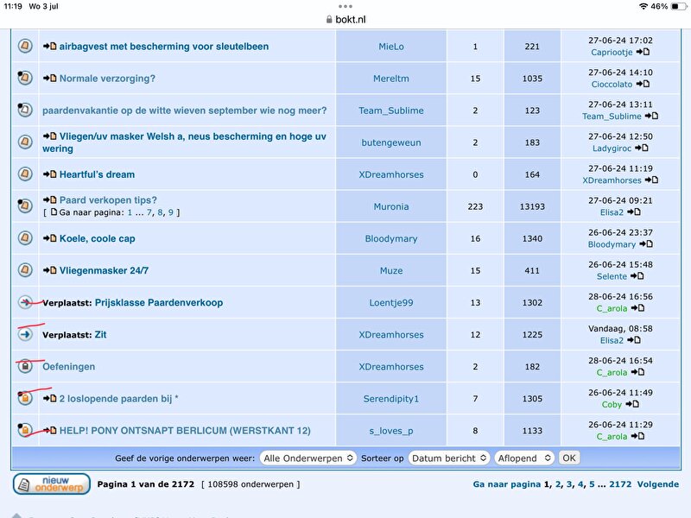This screenshot has height=518, width=691.
Task: Open the 'Datum bericht' sort dropdown
Action: click(449, 458)
